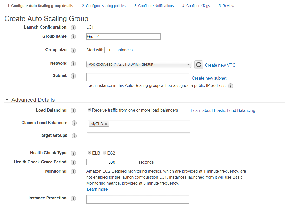
Task: Click the info icon beside Launch Configuration
Action: [x=73, y=28]
